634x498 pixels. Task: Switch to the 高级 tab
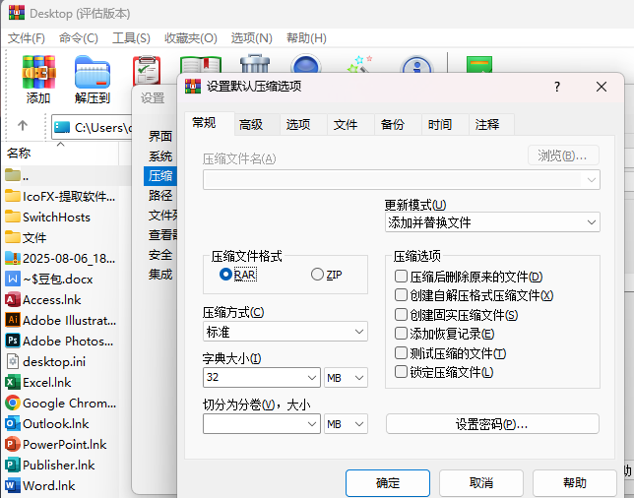tap(250, 125)
